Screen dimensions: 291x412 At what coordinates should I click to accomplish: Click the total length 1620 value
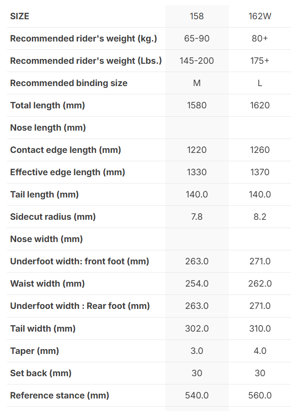pyautogui.click(x=260, y=105)
